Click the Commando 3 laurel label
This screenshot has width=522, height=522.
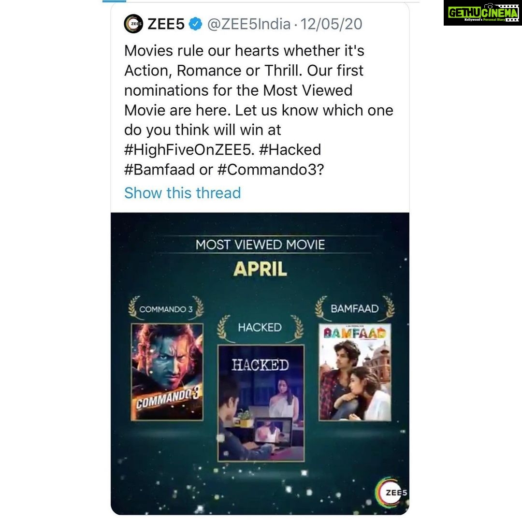tap(166, 309)
